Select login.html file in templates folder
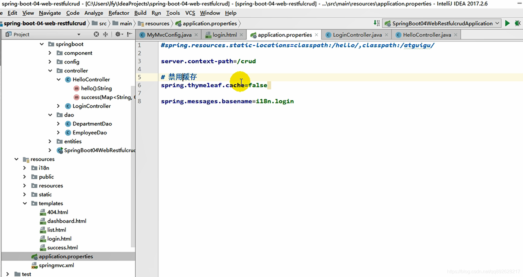 [x=59, y=239]
